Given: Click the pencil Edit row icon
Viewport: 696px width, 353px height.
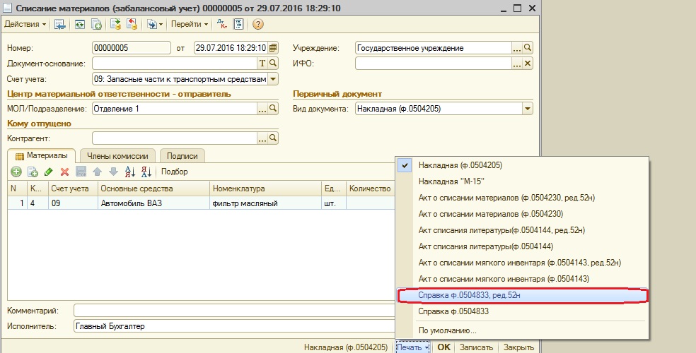Looking at the screenshot, I should tap(48, 172).
